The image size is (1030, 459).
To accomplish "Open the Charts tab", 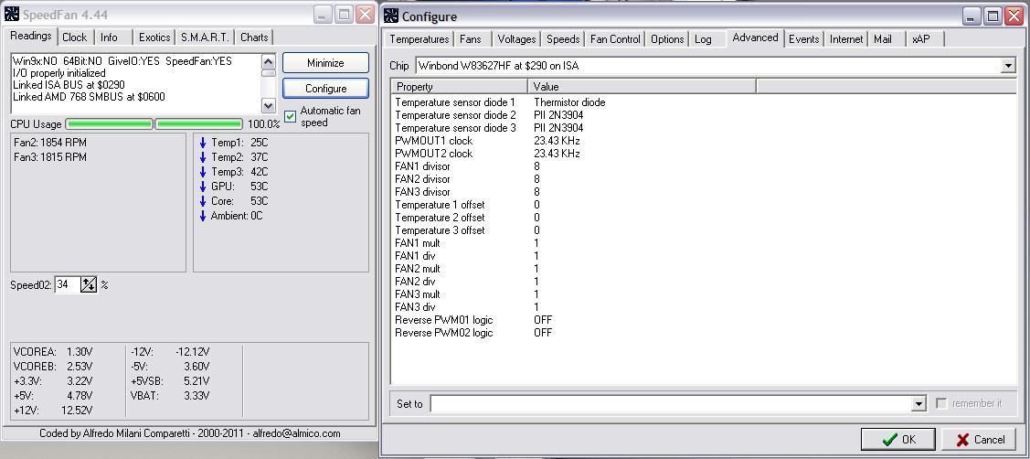I will [x=254, y=37].
